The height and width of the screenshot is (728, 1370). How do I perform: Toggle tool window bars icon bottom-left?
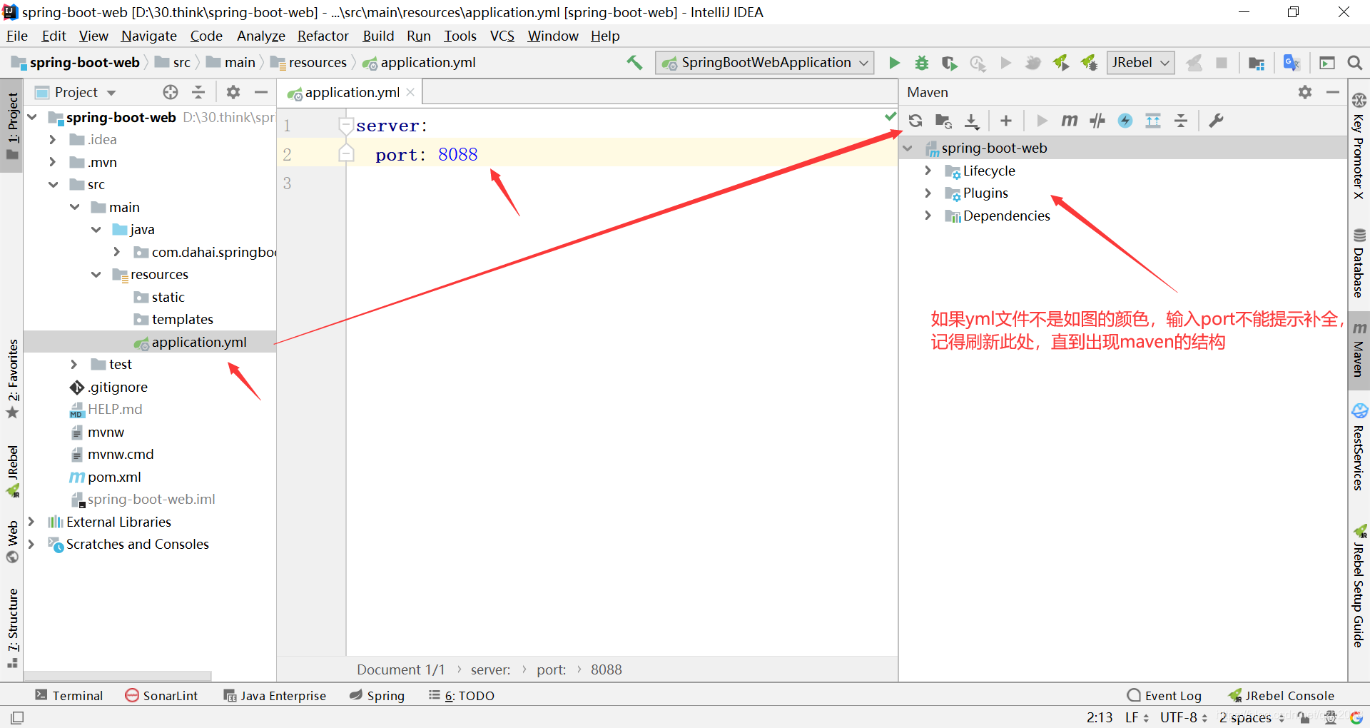(17, 717)
